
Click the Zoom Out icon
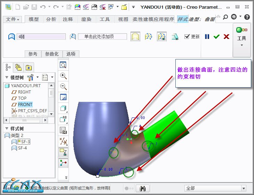coord(63,87)
